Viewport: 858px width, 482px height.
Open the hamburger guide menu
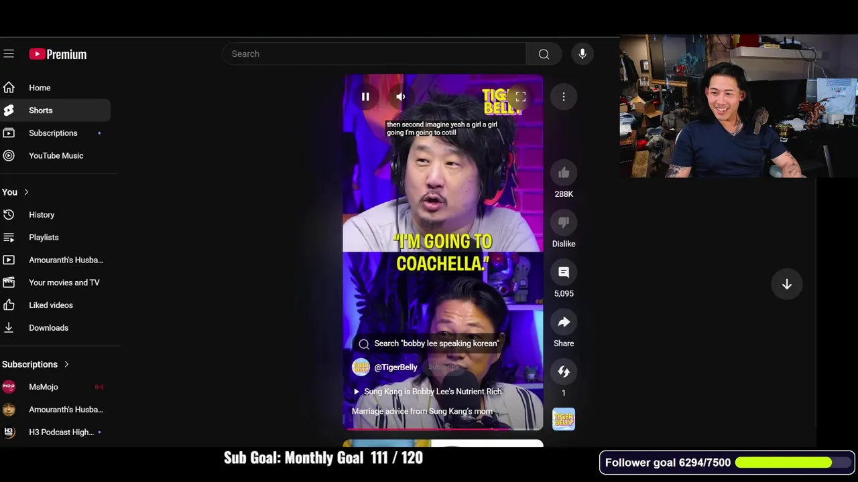(x=8, y=54)
